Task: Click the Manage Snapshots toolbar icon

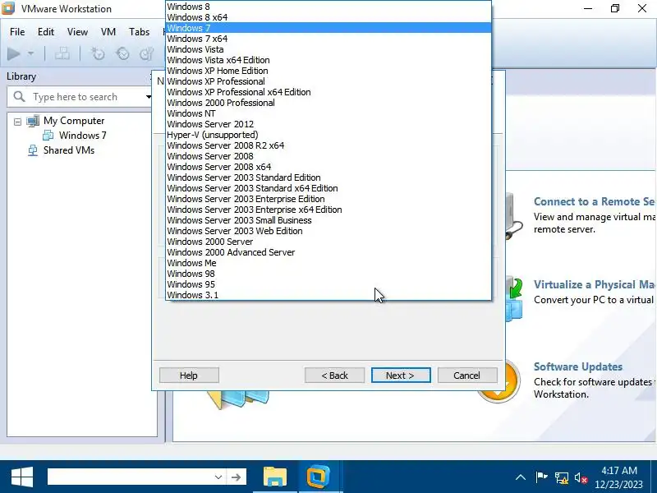Action: pyautogui.click(x=147, y=53)
